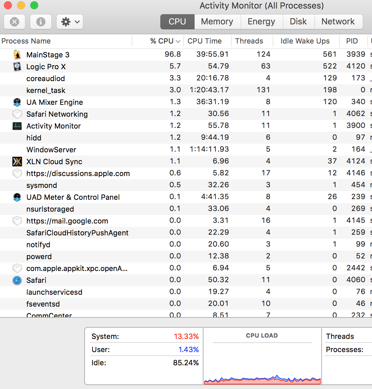Click the Logic Pro X icon
372x389 pixels.
(17, 67)
